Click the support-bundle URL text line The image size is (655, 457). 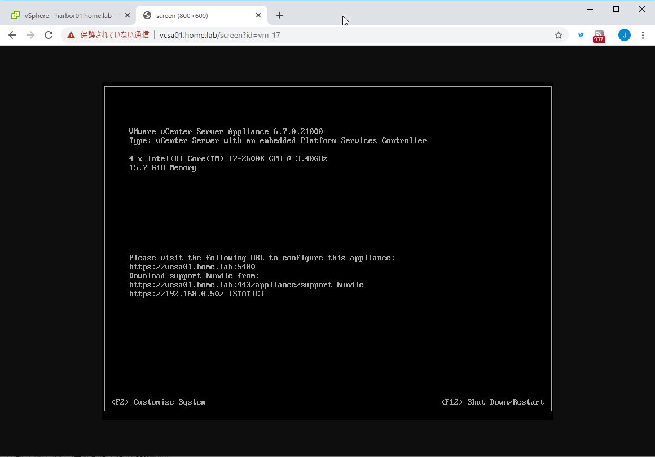[246, 285]
